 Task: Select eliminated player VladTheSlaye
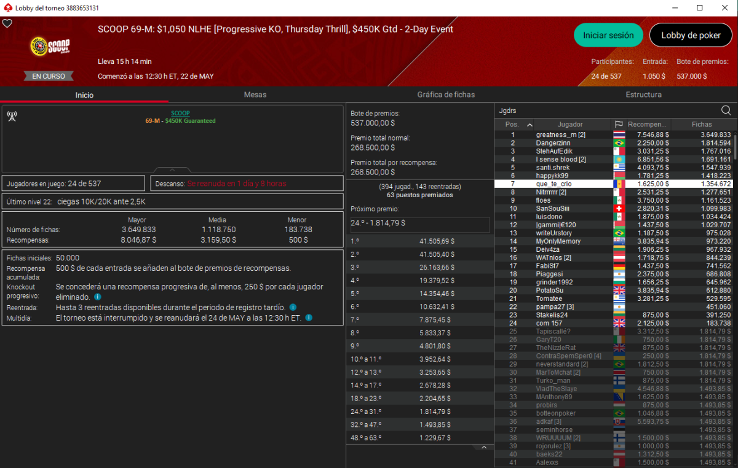(x=613, y=389)
